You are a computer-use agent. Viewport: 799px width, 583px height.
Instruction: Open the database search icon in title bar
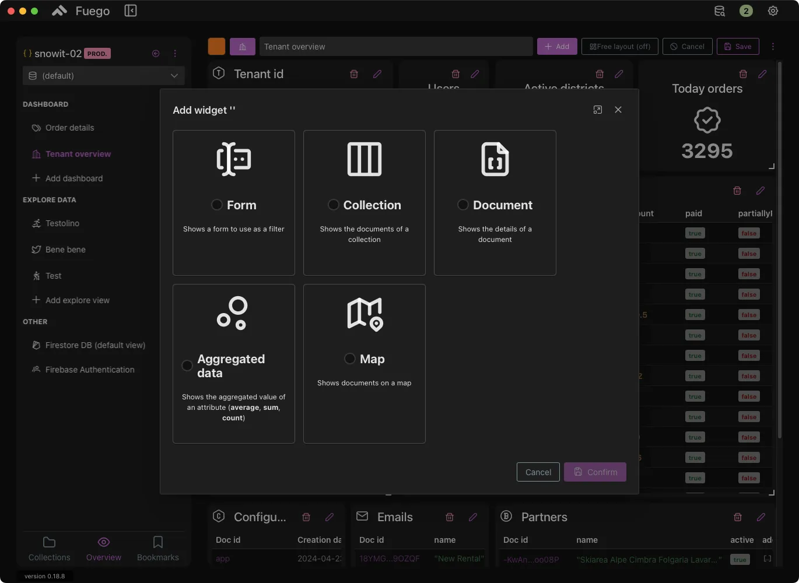click(720, 11)
